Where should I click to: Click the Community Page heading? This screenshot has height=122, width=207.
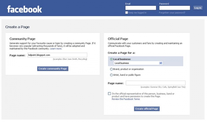pos(22,39)
